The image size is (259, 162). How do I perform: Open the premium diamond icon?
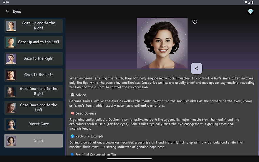pyautogui.click(x=250, y=11)
